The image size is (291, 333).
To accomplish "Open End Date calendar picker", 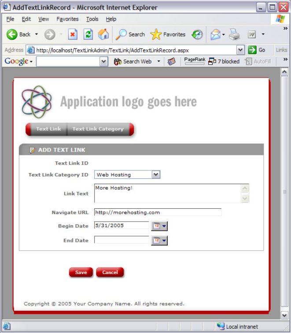I will [x=159, y=240].
